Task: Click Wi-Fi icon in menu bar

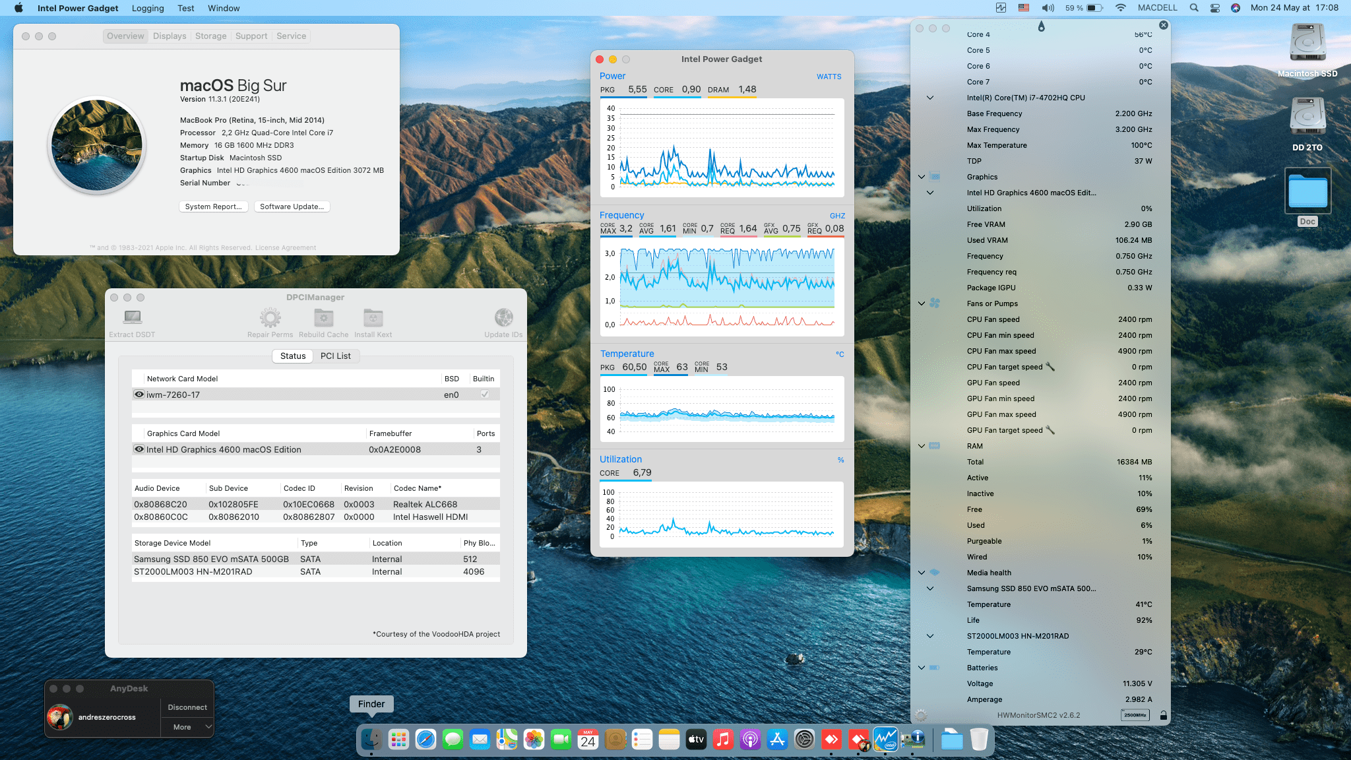Action: pos(1121,8)
